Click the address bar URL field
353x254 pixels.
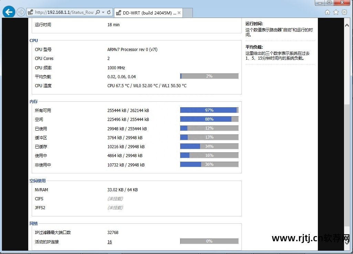coord(64,12)
